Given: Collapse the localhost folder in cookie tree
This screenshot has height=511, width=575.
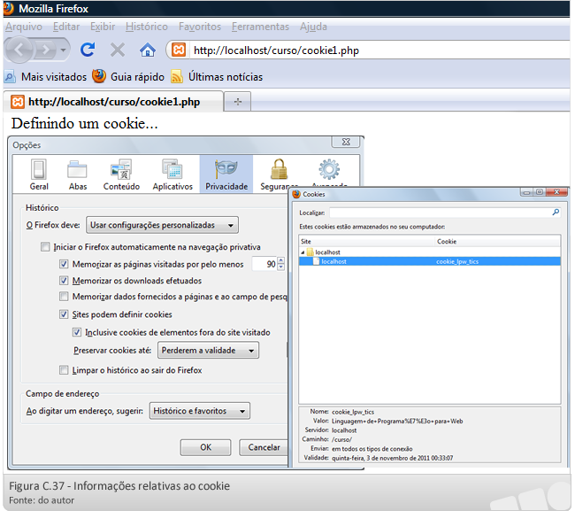Looking at the screenshot, I should click(x=303, y=252).
